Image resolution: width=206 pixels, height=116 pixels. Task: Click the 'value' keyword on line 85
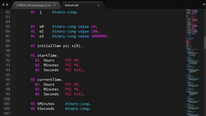coord(84,26)
